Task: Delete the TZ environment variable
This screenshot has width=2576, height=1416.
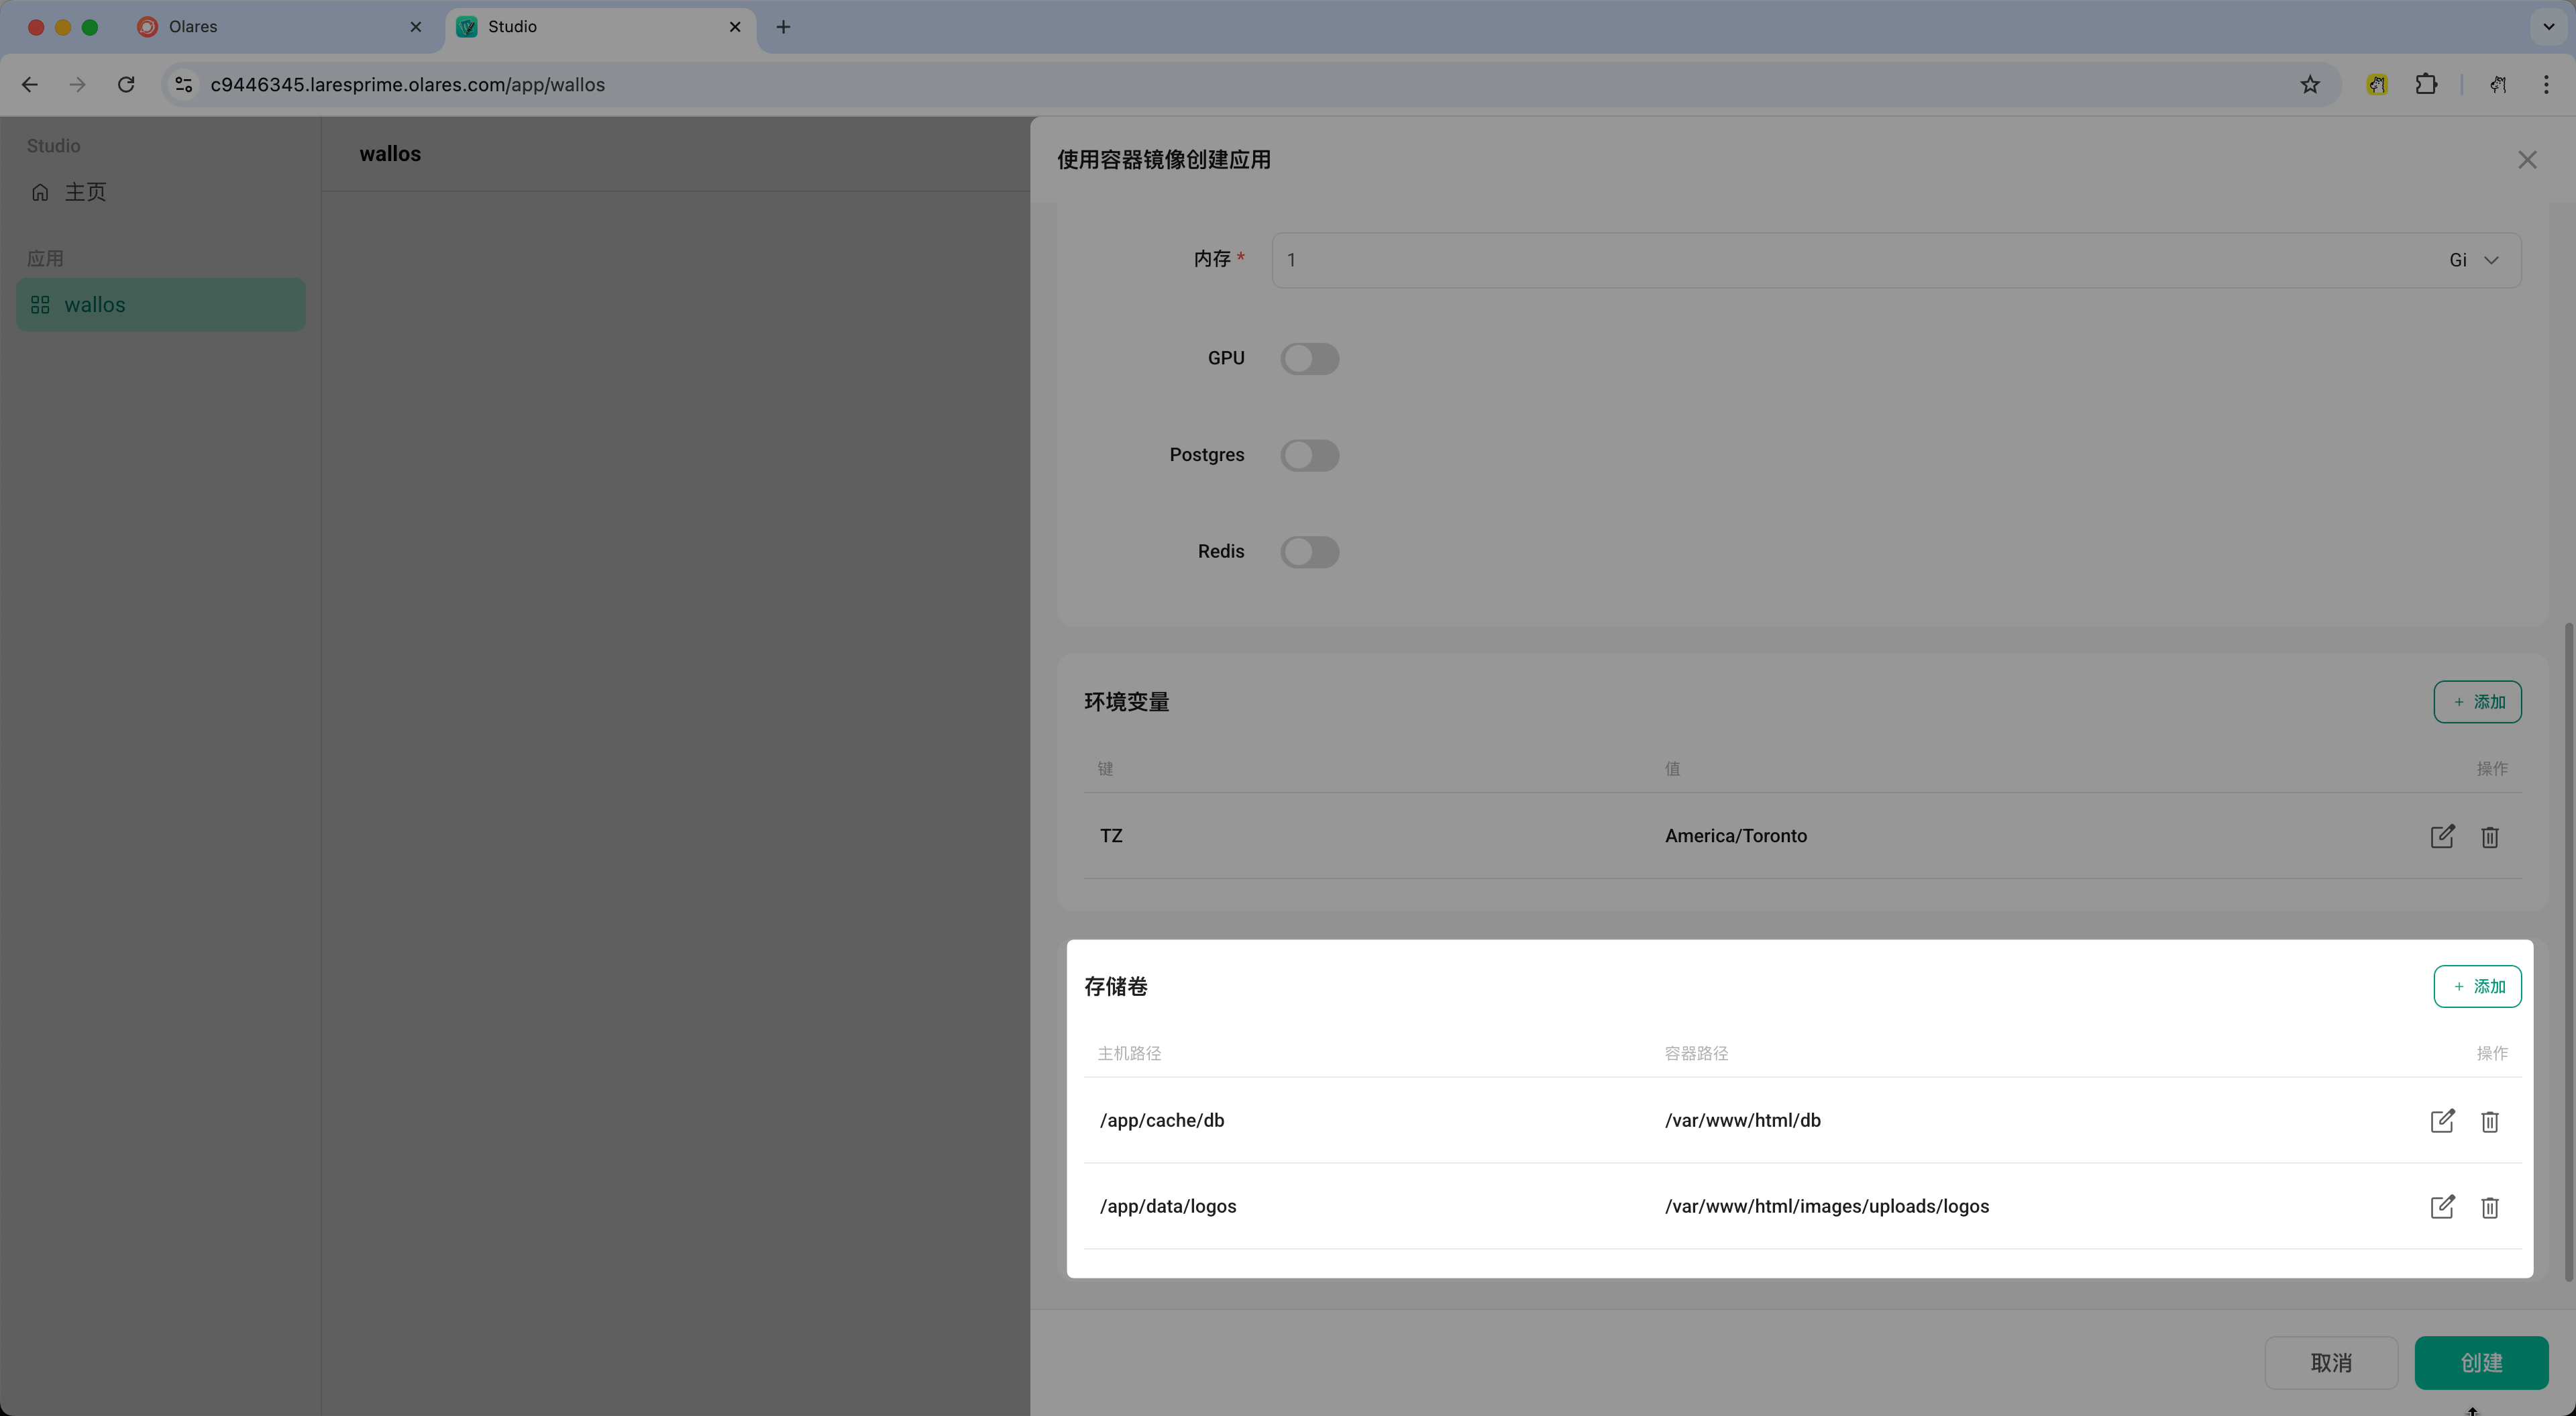Action: coord(2489,837)
